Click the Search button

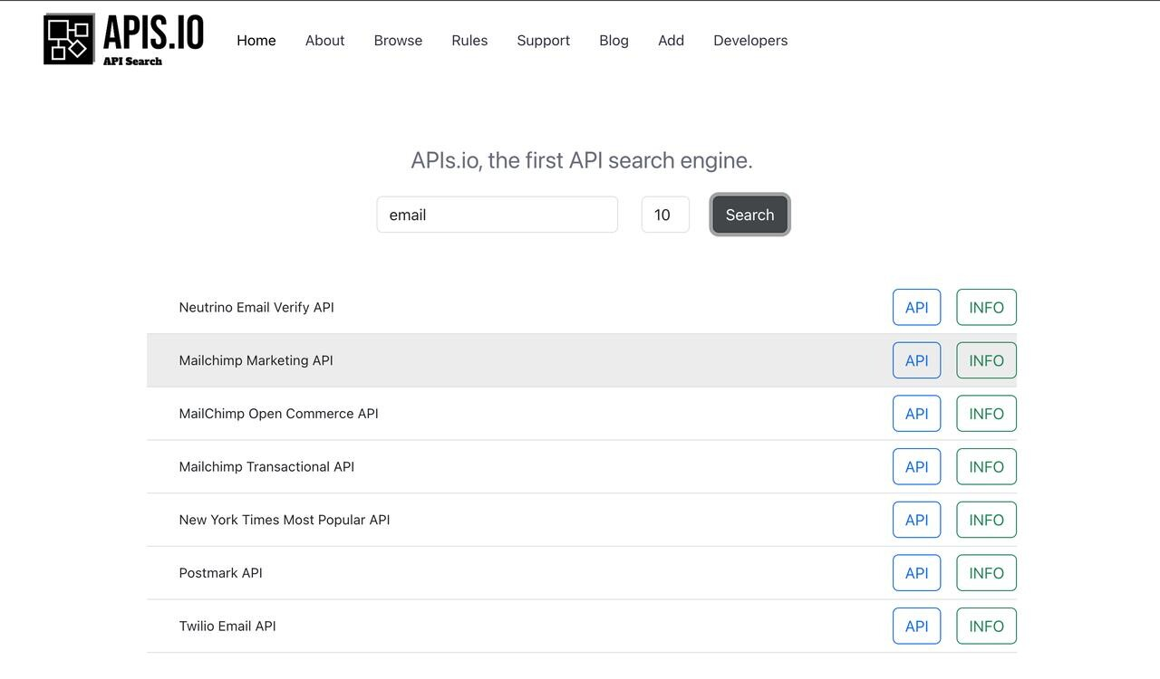pyautogui.click(x=749, y=215)
